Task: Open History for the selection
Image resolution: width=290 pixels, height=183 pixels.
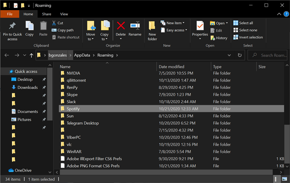Action: (x=219, y=38)
